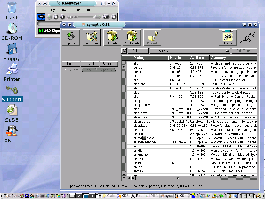The image size is (265, 199).
Task: Click the XKILL penguin desktop icon
Action: click(12, 131)
